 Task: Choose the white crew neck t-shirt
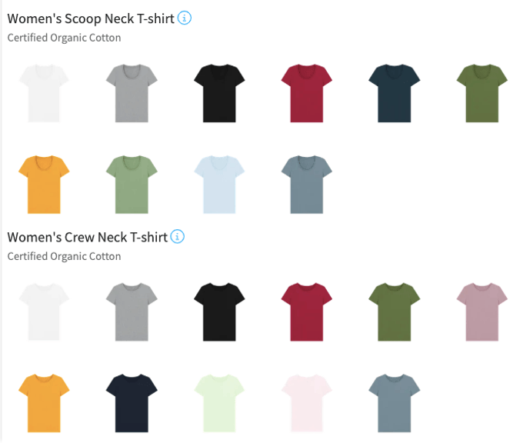click(44, 312)
